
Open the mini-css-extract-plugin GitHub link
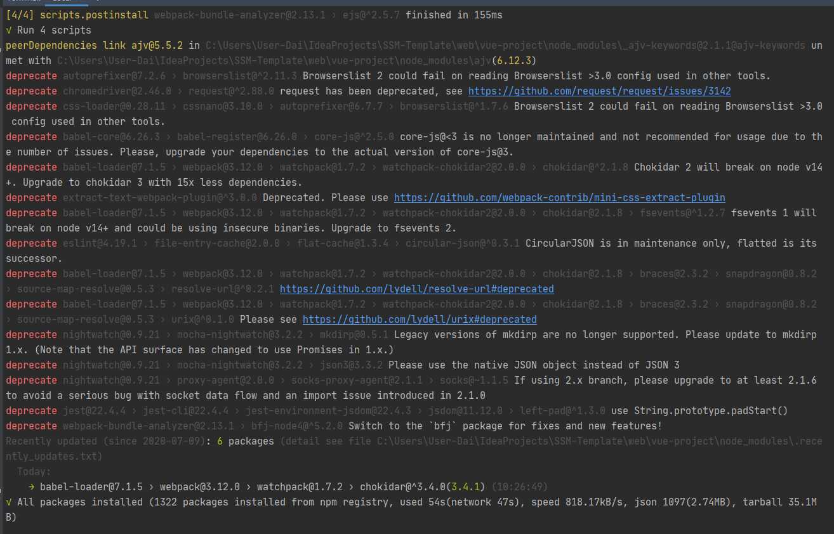[560, 198]
